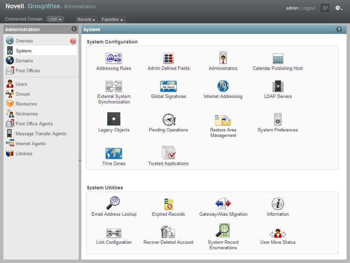Go to Domains in the sidebar
This screenshot has height=263, width=350.
pos(24,61)
